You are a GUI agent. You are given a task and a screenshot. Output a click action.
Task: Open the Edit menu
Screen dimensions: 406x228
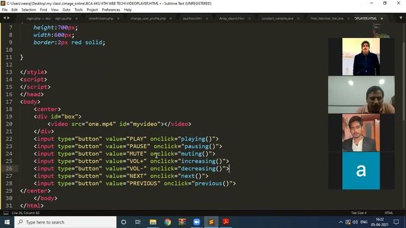tap(15, 10)
